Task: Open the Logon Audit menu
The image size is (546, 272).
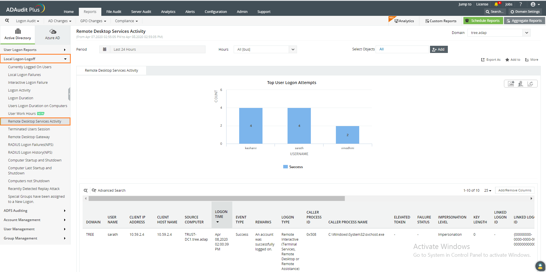Action: tap(27, 21)
